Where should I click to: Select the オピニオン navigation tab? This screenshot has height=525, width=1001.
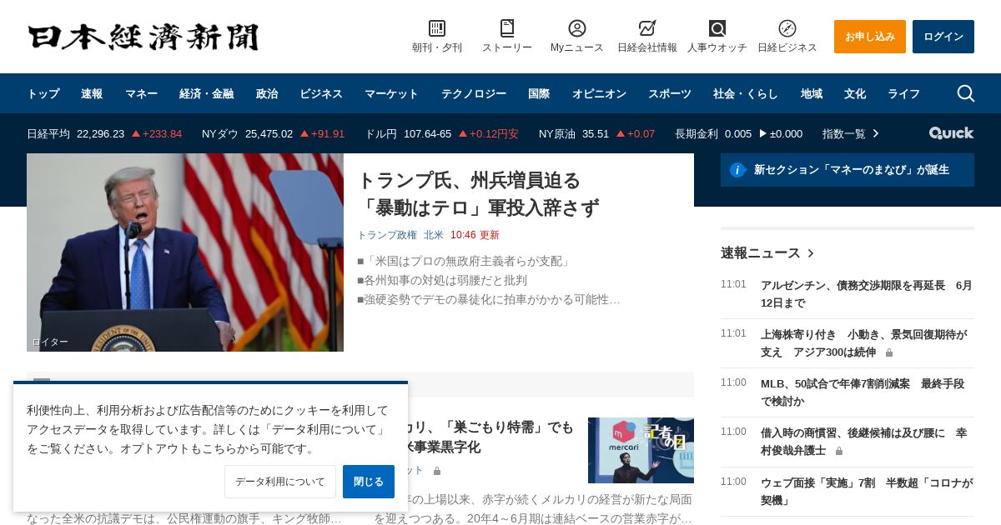click(599, 93)
